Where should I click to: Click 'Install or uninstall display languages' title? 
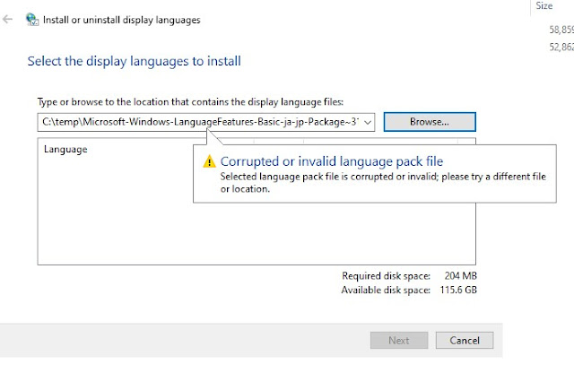(122, 20)
